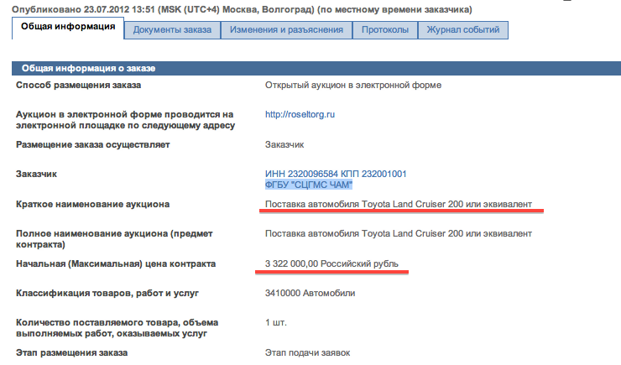Screen dimensions: 621x365
Task: Show the Журнал событий tab
Action: (x=463, y=30)
